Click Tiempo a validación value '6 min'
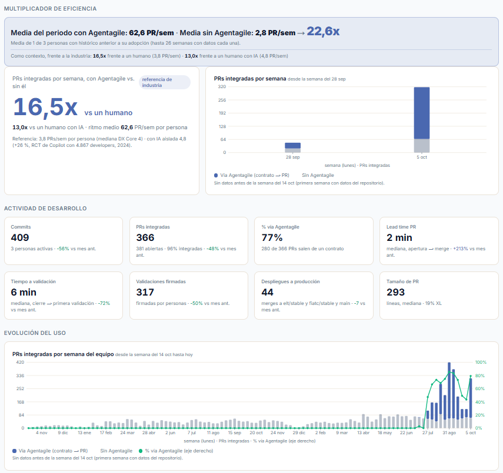Screen dimensions: 503x473 pyautogui.click(x=24, y=292)
